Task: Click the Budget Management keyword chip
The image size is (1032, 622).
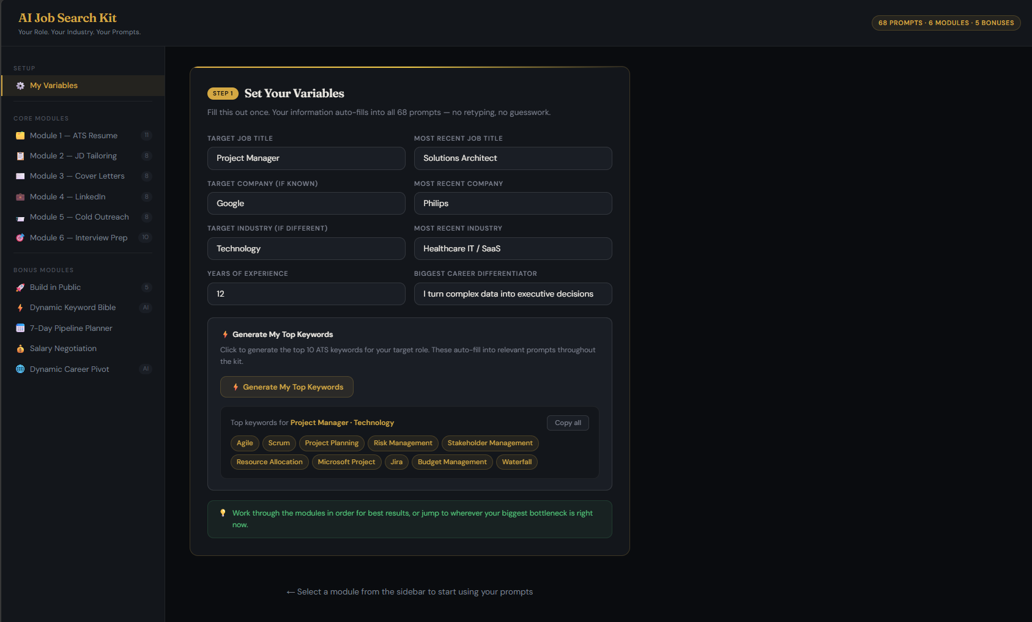Action: click(452, 462)
